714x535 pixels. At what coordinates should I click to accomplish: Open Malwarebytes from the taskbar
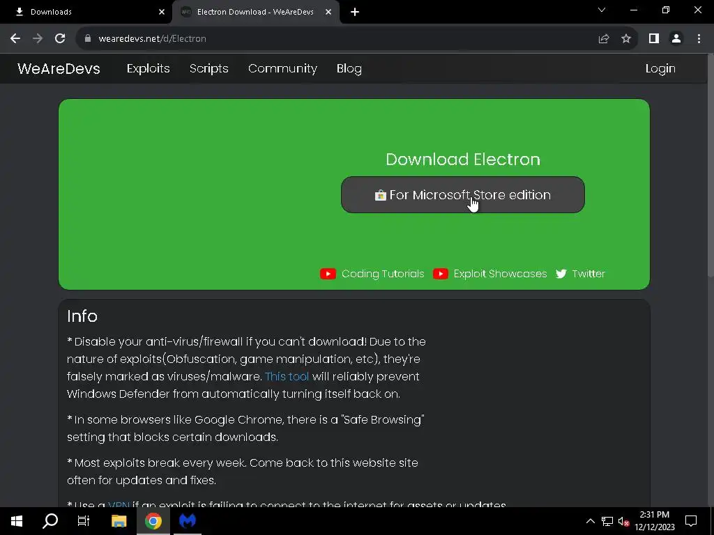click(x=187, y=521)
